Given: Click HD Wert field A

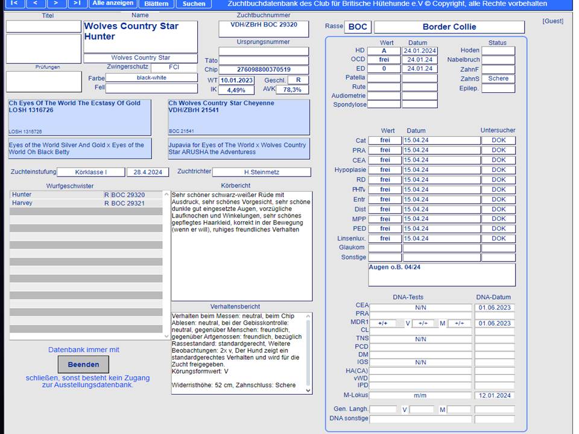Looking at the screenshot, I should (x=384, y=51).
